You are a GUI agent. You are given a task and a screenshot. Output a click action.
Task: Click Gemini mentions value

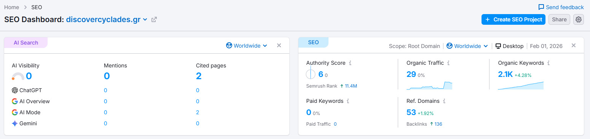coord(105,123)
